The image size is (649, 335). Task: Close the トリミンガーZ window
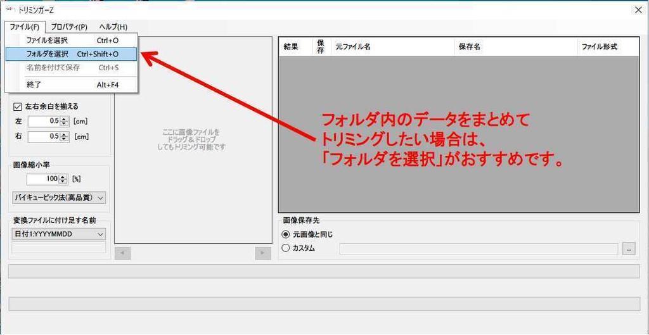tap(638, 11)
